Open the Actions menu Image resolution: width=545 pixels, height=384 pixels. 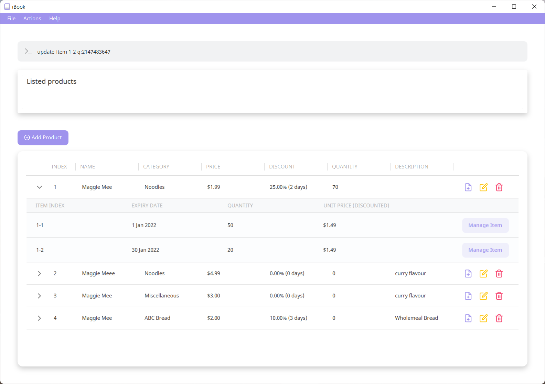coord(32,19)
